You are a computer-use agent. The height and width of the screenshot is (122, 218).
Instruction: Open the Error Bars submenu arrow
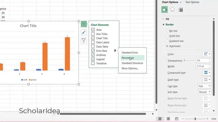pos(115,50)
